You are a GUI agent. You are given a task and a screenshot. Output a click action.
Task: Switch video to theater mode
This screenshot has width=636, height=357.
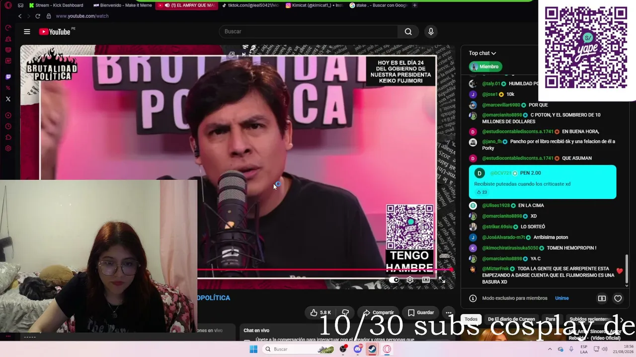coord(426,280)
